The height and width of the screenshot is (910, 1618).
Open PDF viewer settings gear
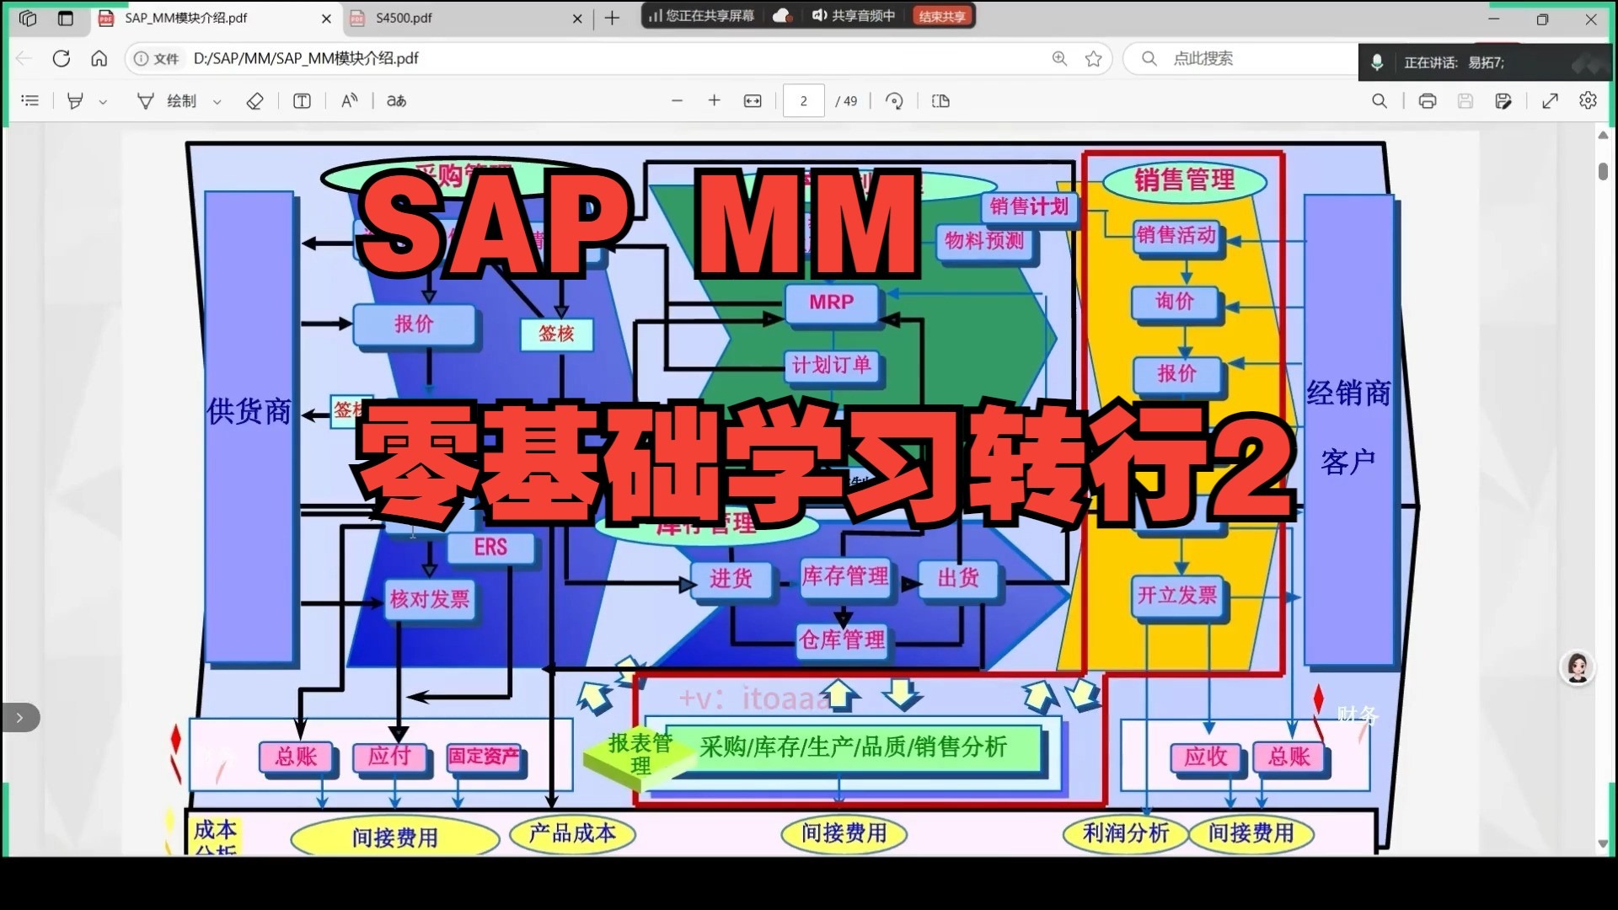coord(1589,101)
